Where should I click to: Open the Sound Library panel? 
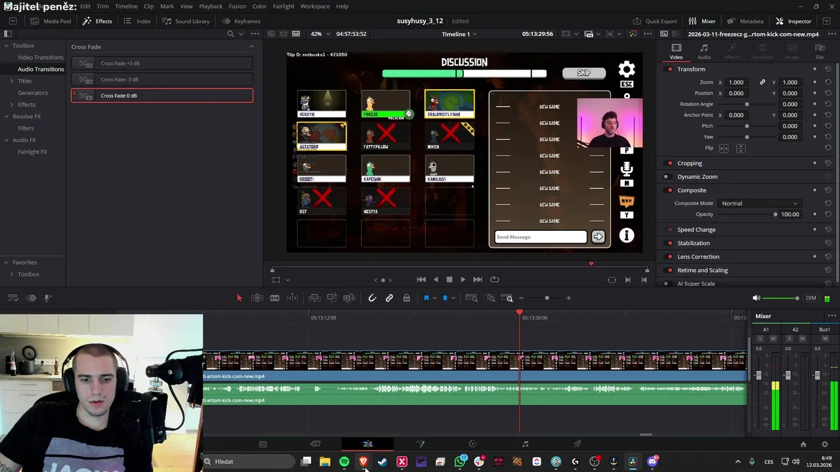coord(186,21)
